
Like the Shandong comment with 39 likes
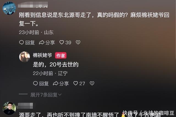coord(62,42)
